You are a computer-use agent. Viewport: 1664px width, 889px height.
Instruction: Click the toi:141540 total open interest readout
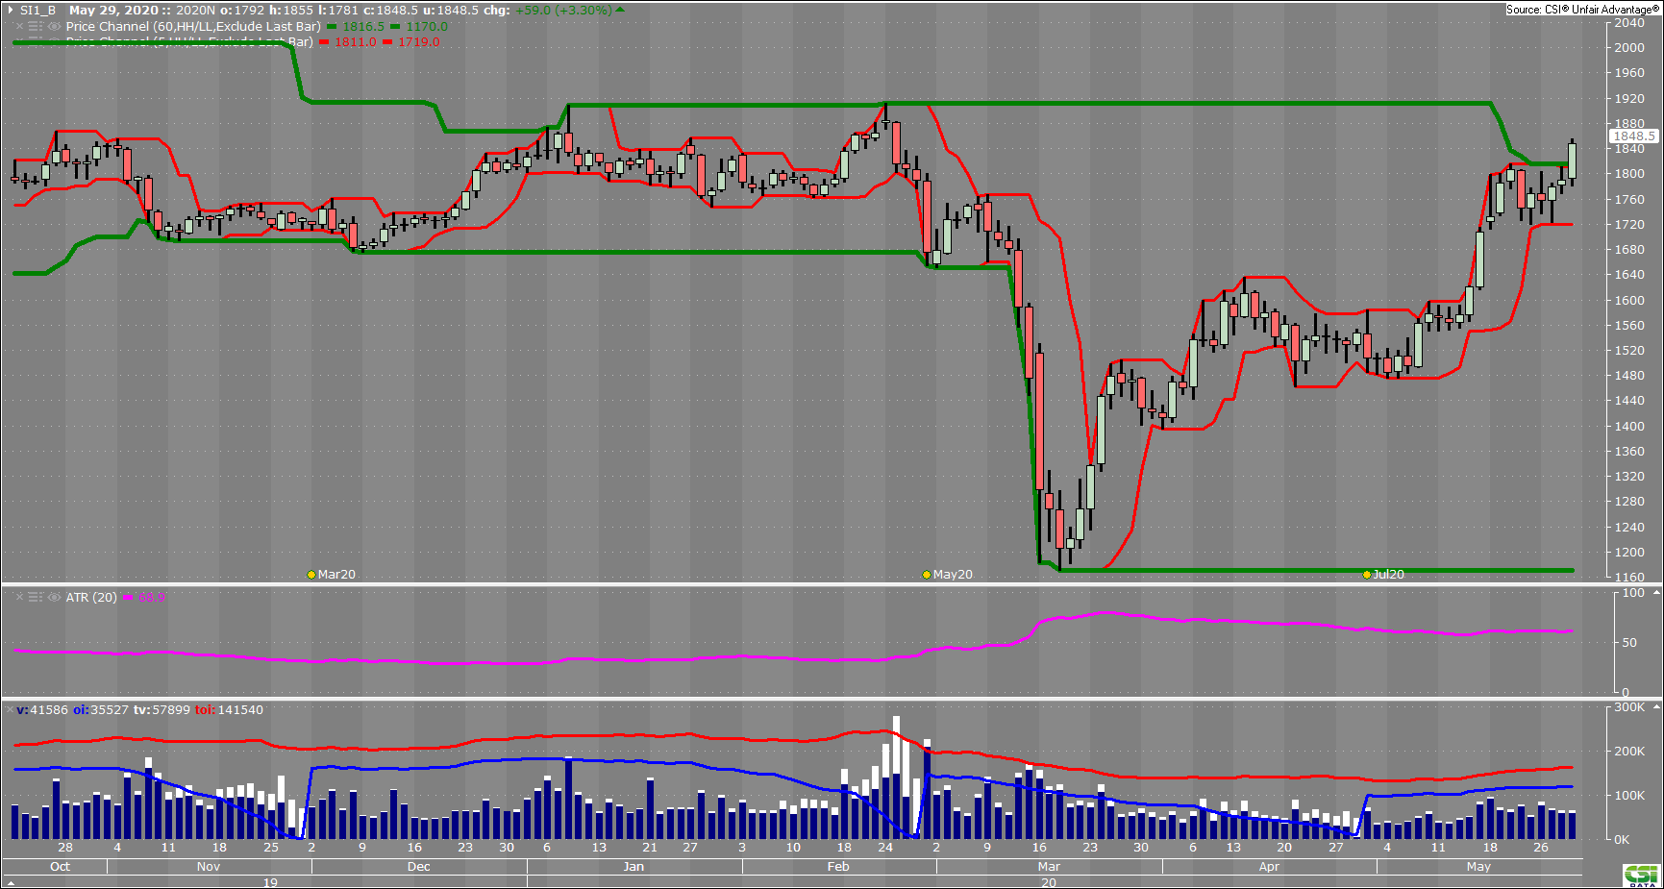[x=229, y=710]
